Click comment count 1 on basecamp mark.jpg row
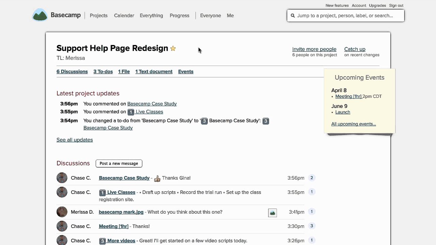Viewport: 436px width, 245px height. [311, 212]
